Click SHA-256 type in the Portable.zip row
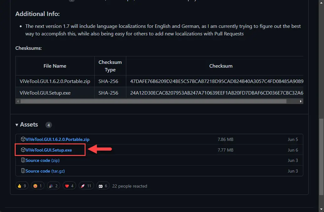This screenshot has width=324, height=212. 108,81
